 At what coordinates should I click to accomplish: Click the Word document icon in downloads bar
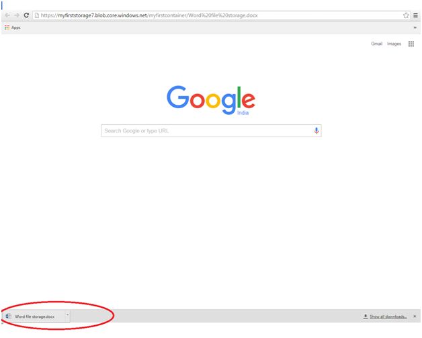click(8, 316)
